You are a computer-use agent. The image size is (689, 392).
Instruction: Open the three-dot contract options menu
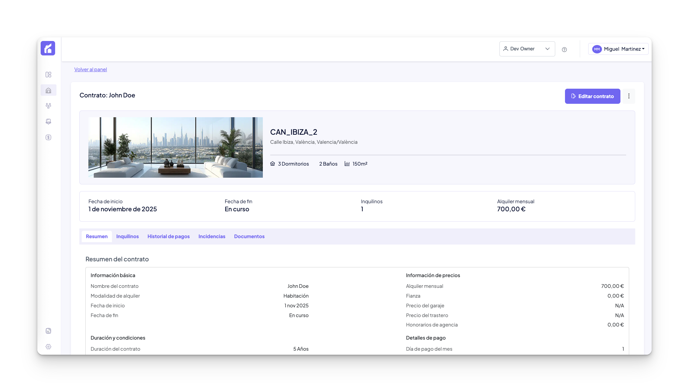[629, 96]
